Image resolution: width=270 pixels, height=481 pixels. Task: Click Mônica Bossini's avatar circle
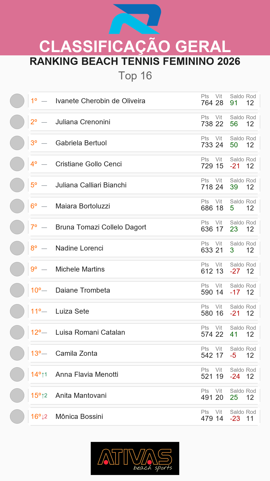click(17, 417)
